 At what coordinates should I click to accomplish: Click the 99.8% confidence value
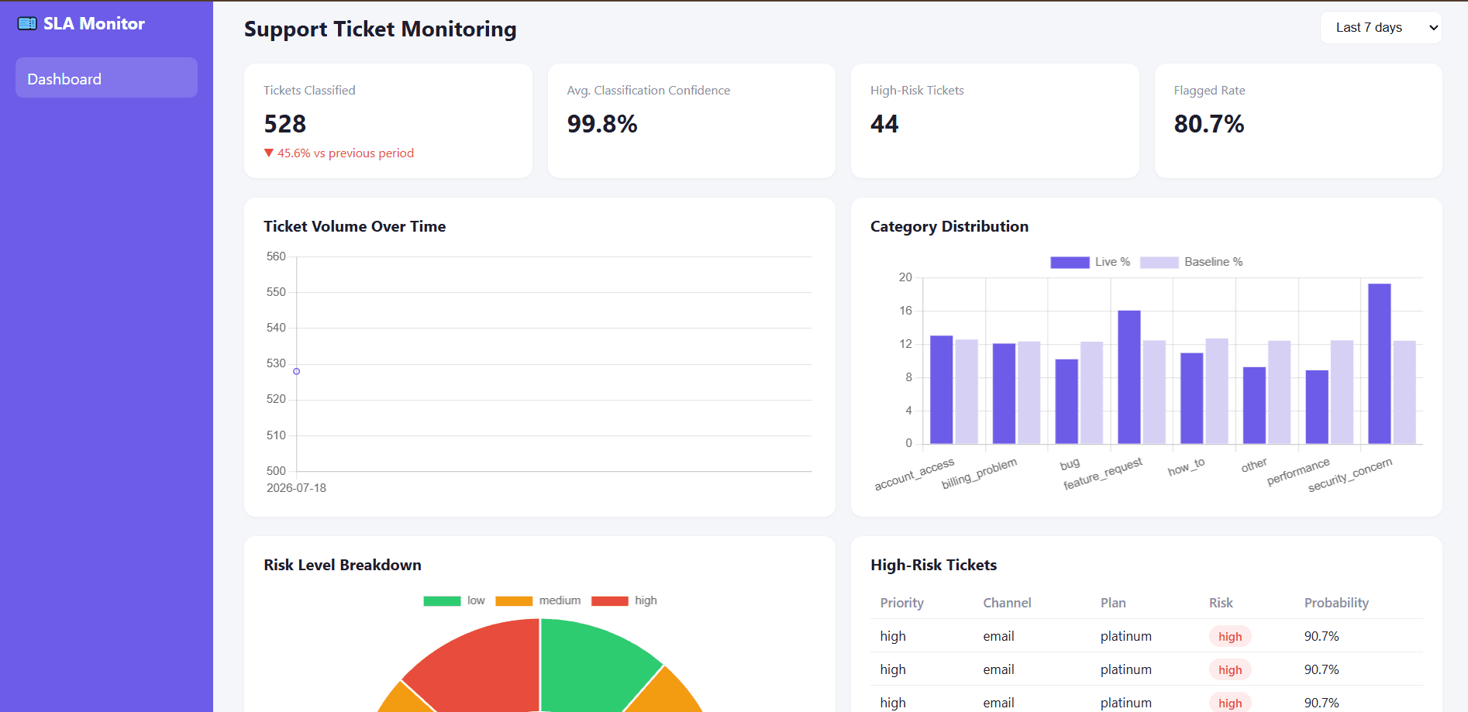click(x=602, y=124)
